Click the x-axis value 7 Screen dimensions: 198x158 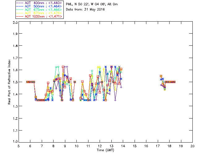click(42, 146)
